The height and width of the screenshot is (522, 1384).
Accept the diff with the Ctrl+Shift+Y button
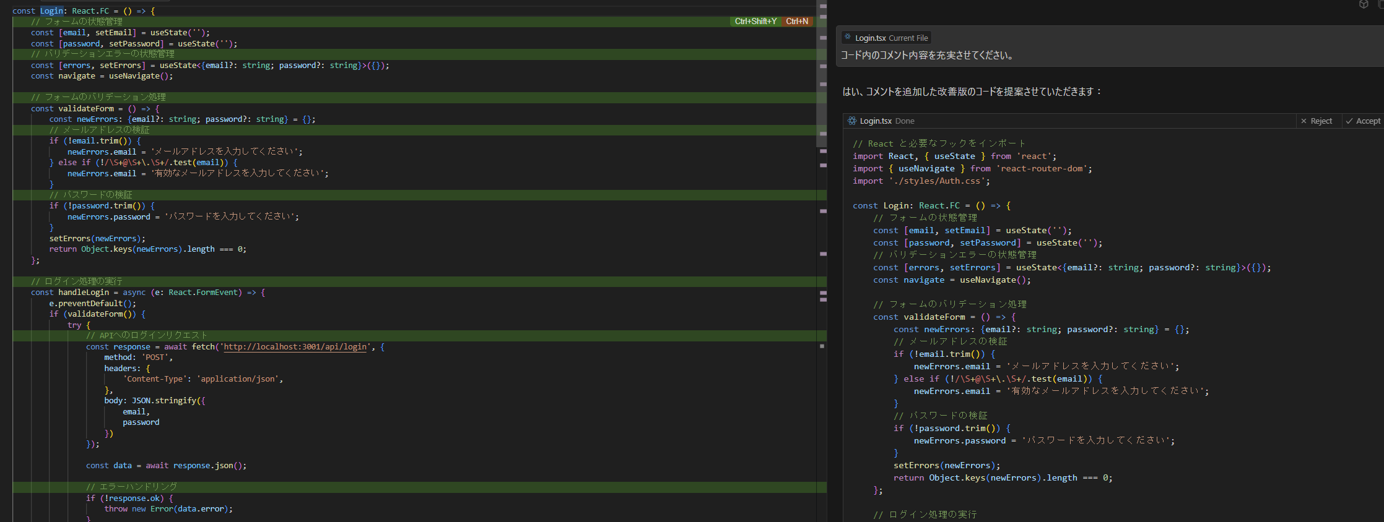[x=755, y=21]
